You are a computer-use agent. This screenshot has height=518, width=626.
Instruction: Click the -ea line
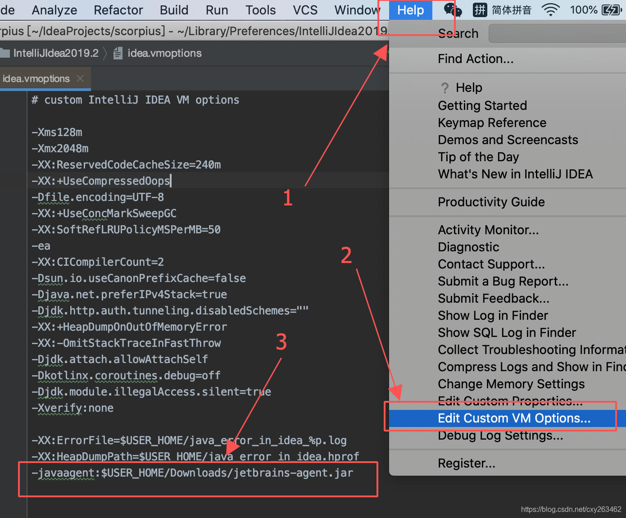41,246
